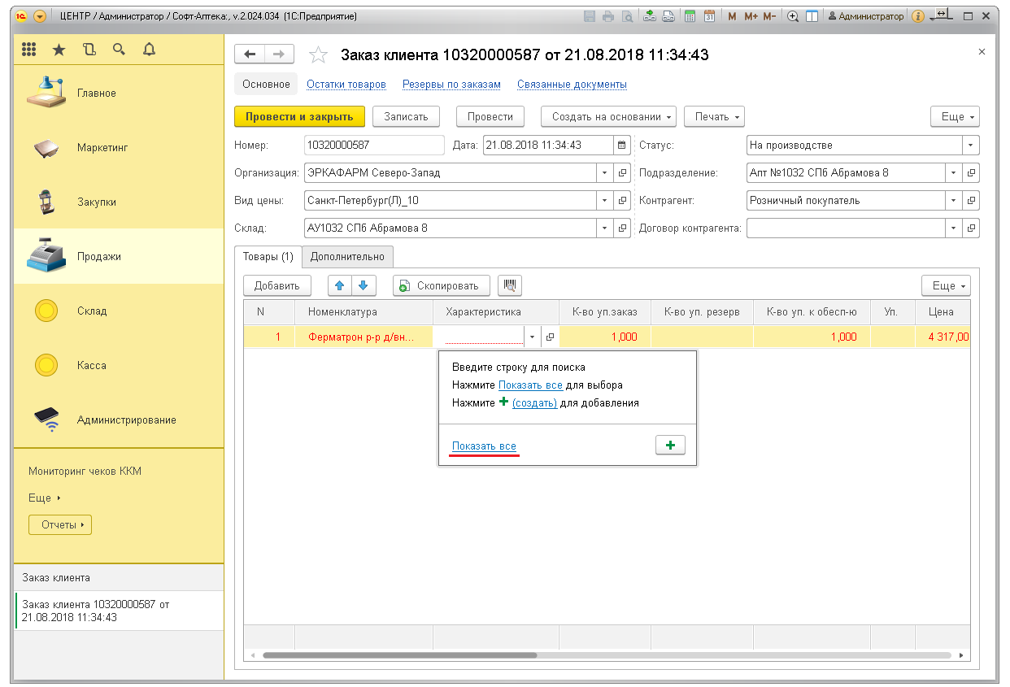Click the favorites star in the sidebar toolbar
This screenshot has width=1010, height=687.
(x=59, y=50)
